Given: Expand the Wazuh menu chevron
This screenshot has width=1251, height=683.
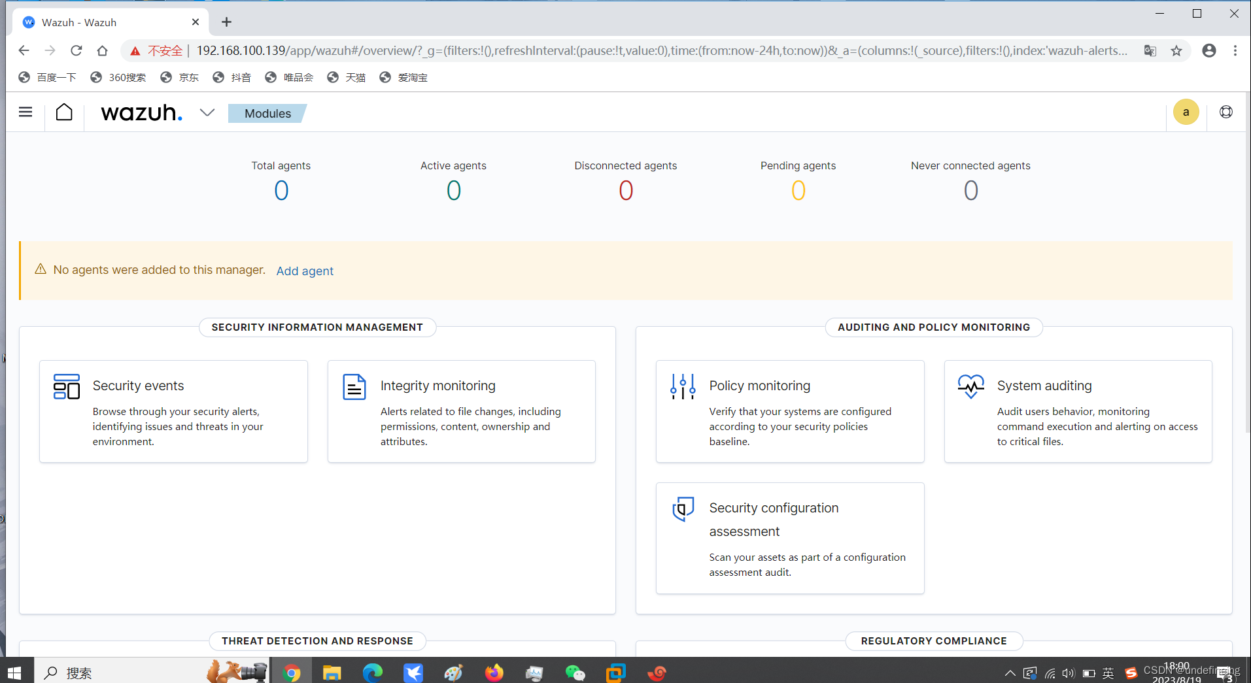Looking at the screenshot, I should coord(207,112).
